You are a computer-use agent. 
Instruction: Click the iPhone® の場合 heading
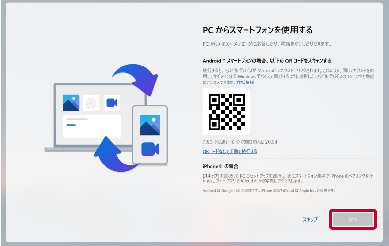220,166
